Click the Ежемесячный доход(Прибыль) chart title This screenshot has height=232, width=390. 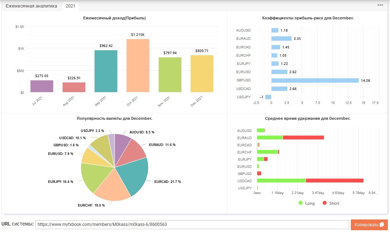[x=115, y=18]
